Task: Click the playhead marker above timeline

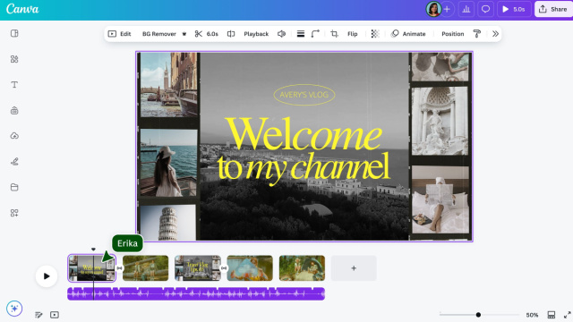Action: point(93,250)
